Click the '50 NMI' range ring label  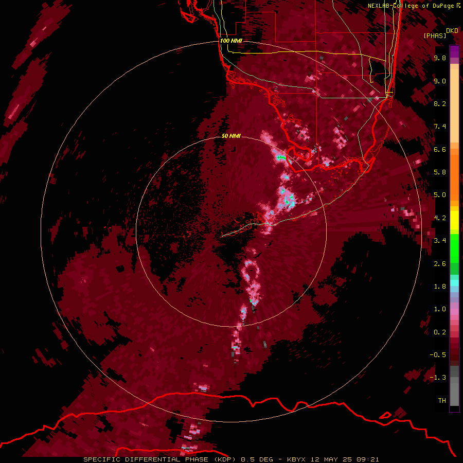[231, 136]
